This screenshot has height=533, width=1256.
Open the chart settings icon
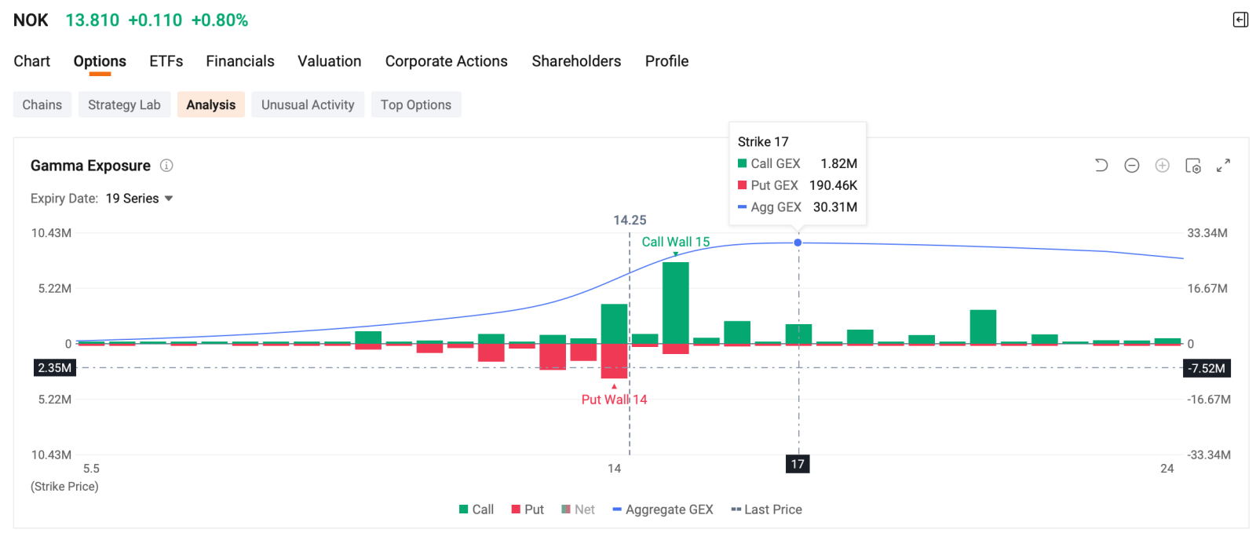click(1193, 166)
